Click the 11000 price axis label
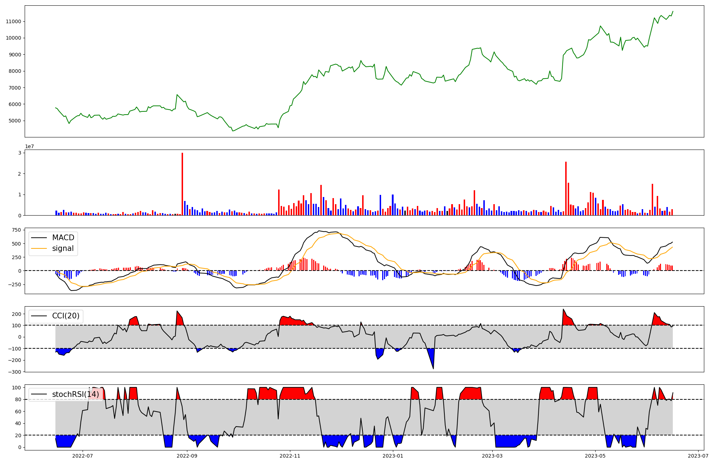 point(14,21)
